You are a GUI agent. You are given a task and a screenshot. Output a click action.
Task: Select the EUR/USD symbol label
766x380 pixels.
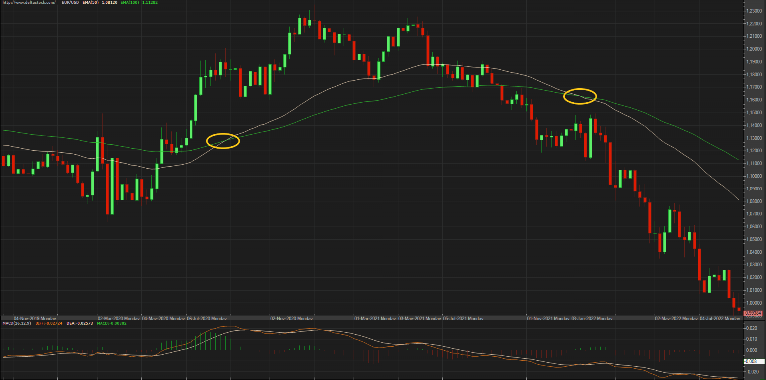pyautogui.click(x=71, y=2)
